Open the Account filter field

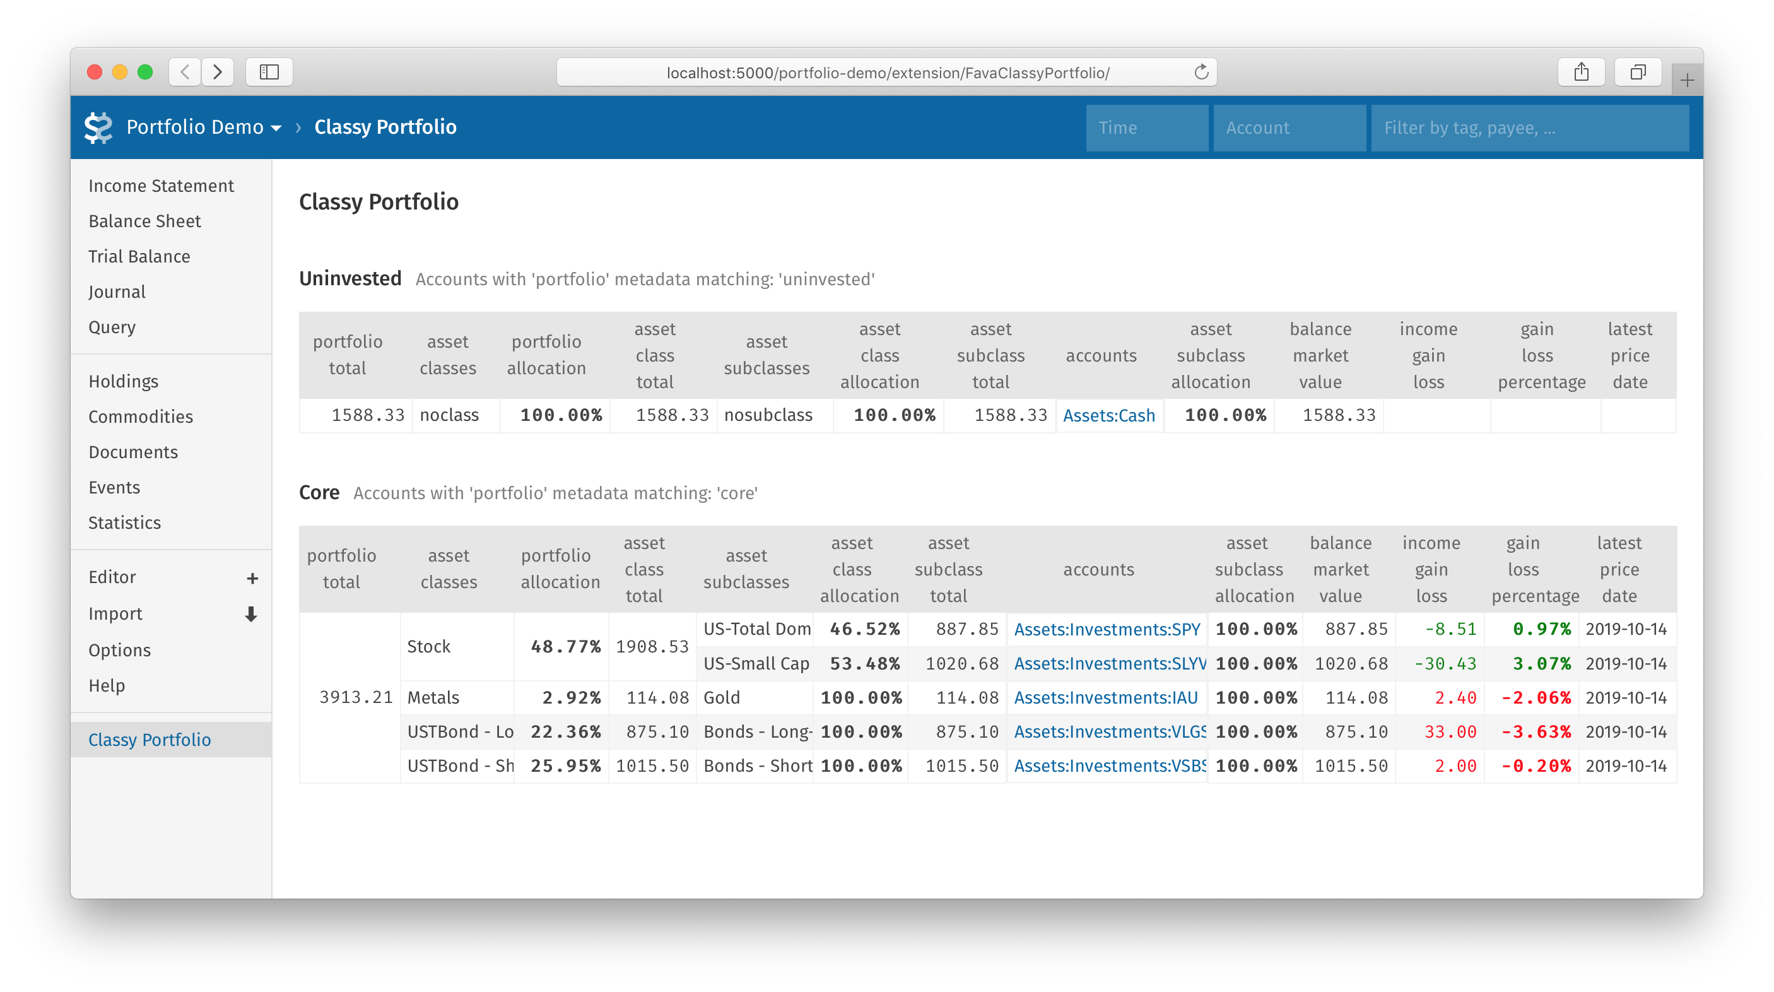pos(1288,128)
